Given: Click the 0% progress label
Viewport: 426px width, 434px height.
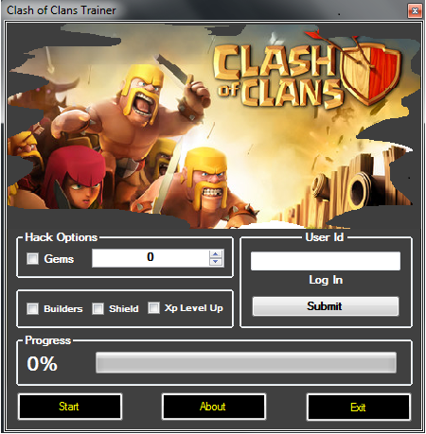Looking at the screenshot, I should (42, 363).
